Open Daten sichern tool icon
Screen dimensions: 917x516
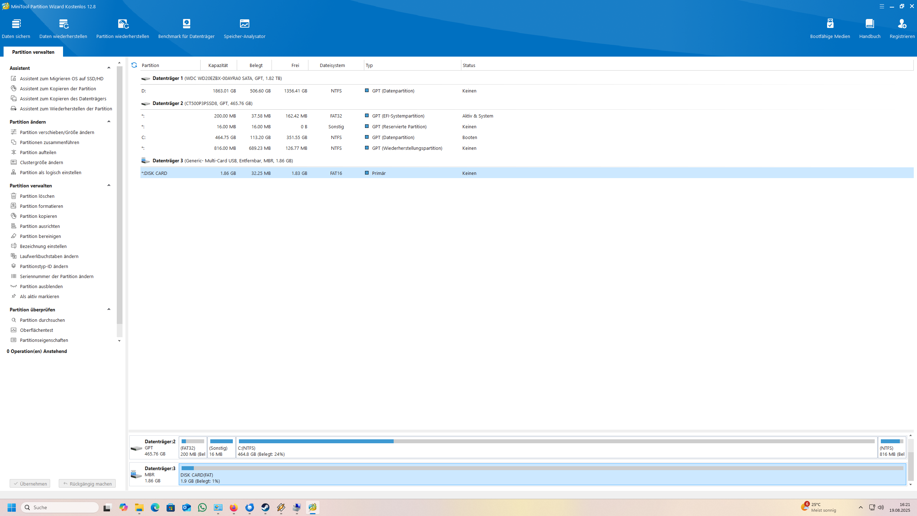(x=16, y=24)
